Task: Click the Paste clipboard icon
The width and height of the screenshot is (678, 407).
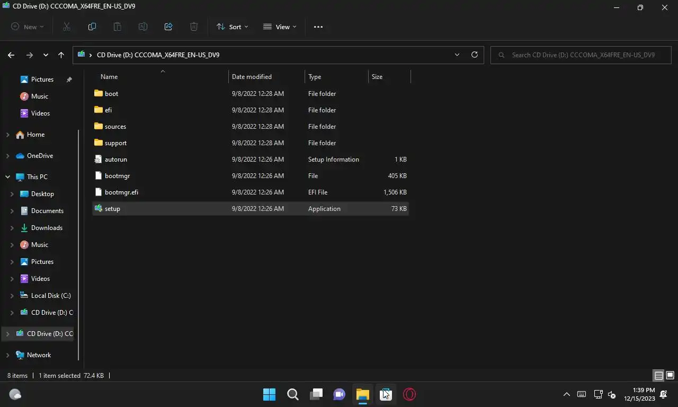Action: point(117,26)
